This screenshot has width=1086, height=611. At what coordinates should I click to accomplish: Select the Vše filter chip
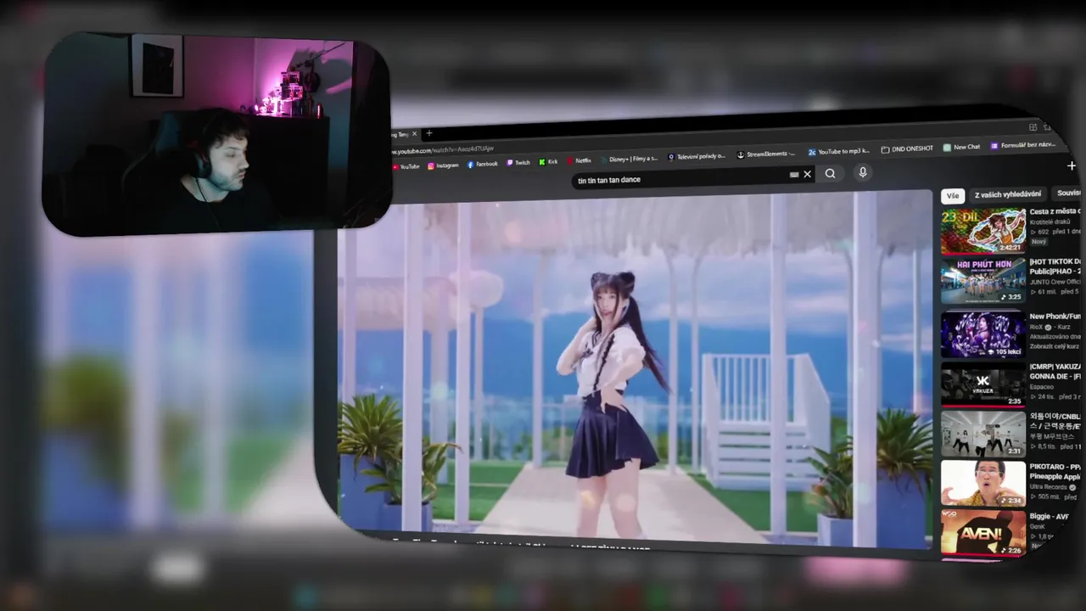point(953,196)
